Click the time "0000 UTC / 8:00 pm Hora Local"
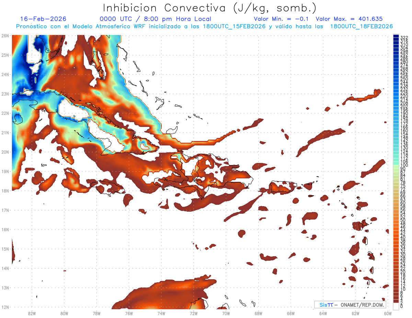 [x=156, y=19]
